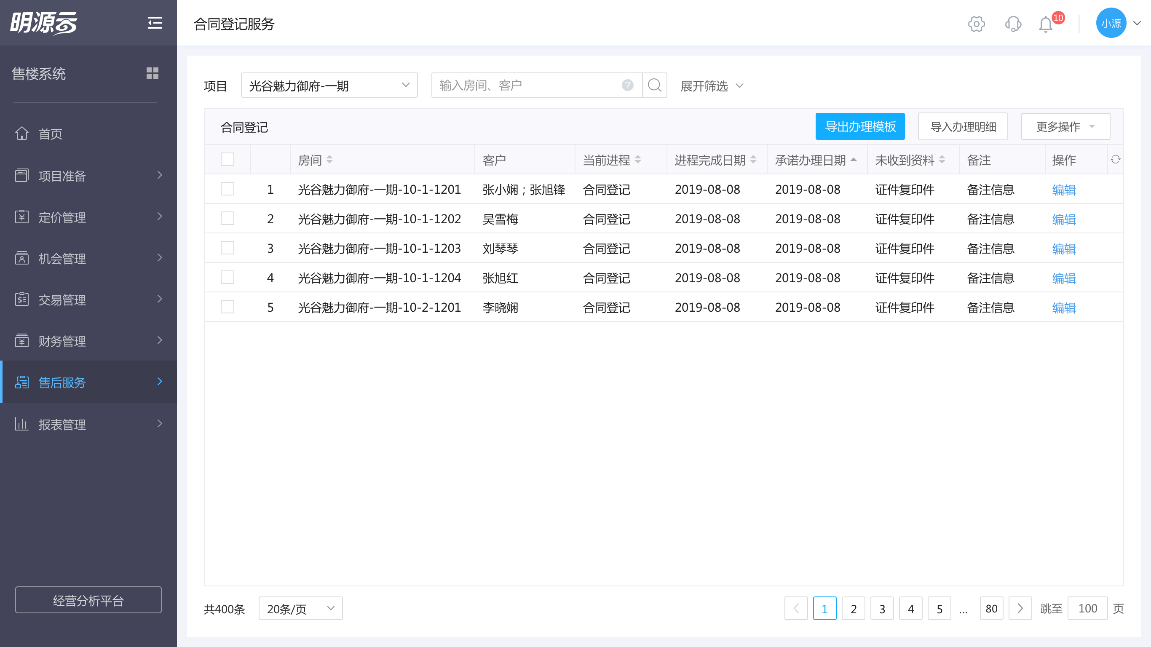Expand 机会管理 submenu chevron
This screenshot has height=647, width=1151.
pos(160,258)
